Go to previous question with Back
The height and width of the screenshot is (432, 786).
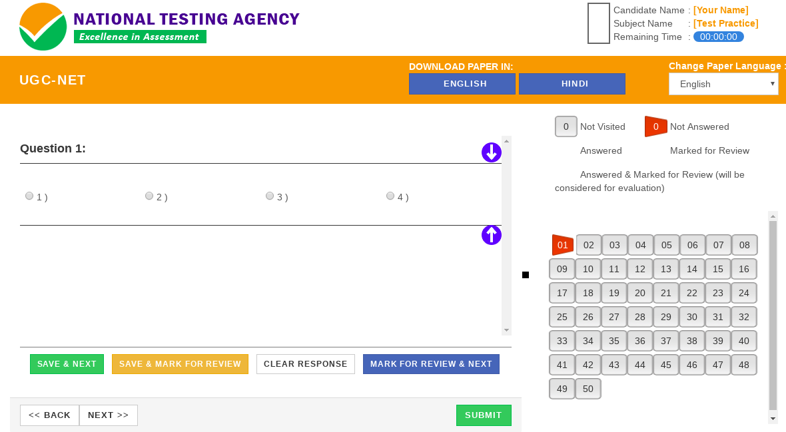click(50, 415)
